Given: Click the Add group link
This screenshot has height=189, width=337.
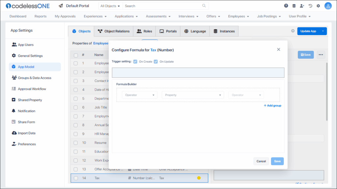Looking at the screenshot, I should coord(272,106).
